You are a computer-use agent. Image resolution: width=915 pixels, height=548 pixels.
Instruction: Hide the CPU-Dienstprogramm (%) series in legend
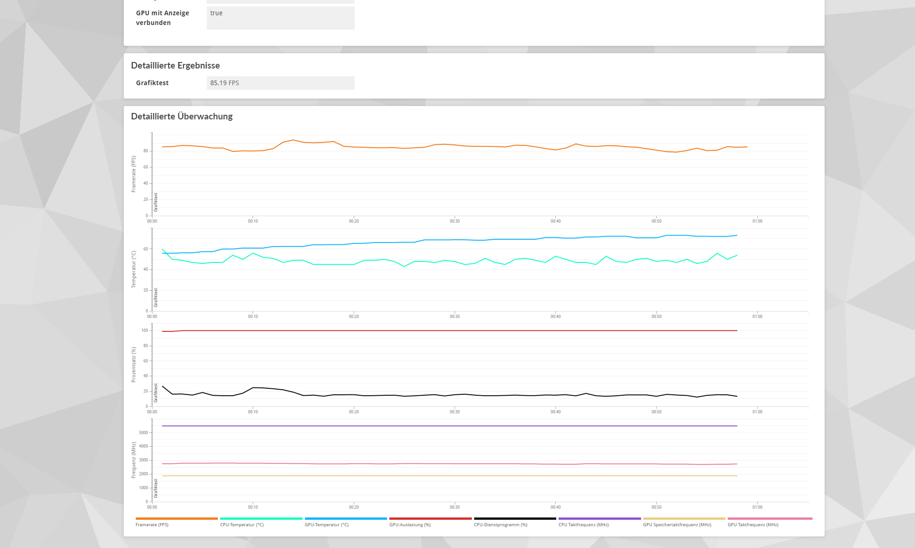point(500,524)
